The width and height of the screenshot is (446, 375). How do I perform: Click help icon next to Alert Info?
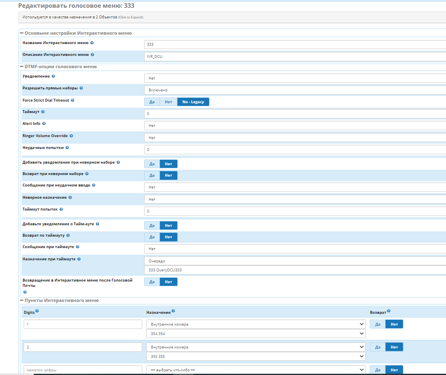pos(44,124)
